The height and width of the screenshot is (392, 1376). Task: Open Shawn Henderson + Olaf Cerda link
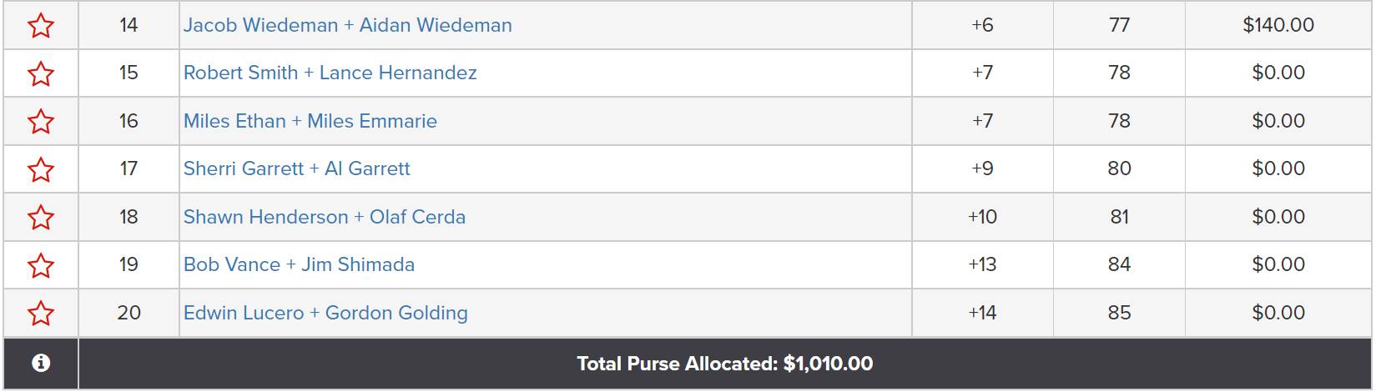tap(325, 217)
